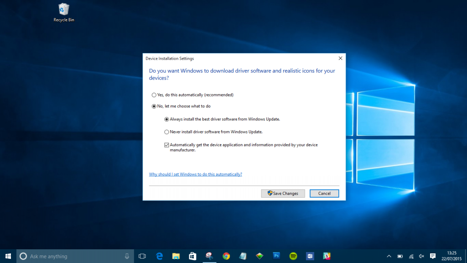Expand hidden icons in the system tray

tap(389, 256)
